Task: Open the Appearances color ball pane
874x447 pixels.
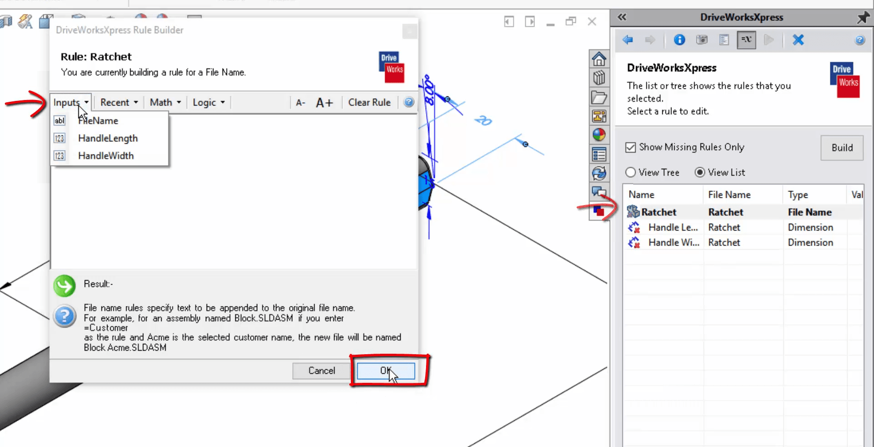Action: point(599,135)
